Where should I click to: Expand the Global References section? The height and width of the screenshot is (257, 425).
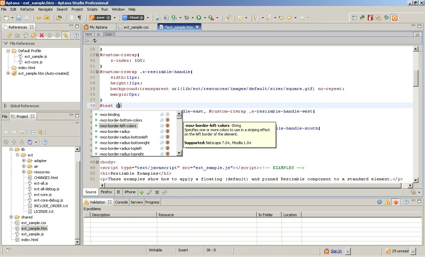[5, 106]
